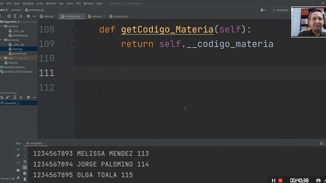Click the edit pencil icon in lower panel

point(8,97)
